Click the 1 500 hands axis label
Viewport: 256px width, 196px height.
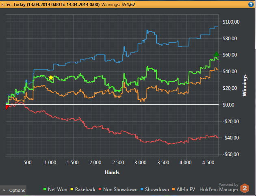click(73, 163)
